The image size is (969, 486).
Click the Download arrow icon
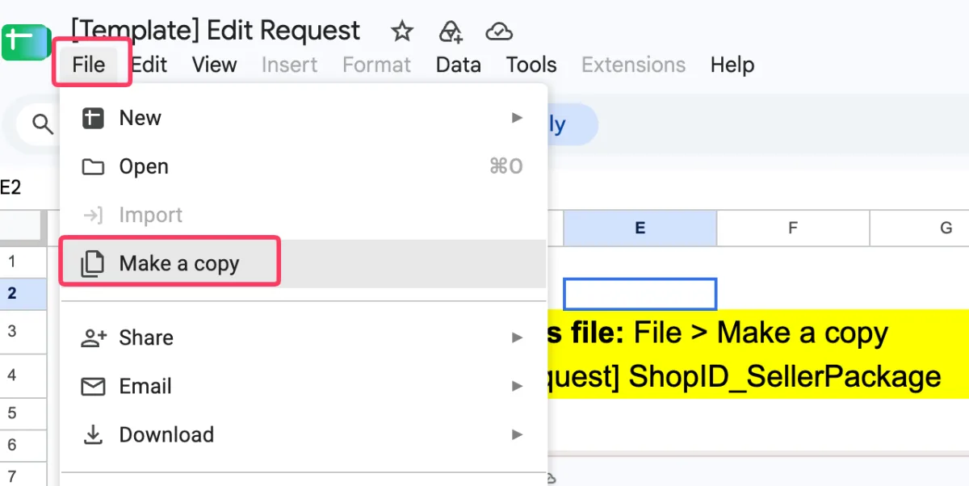93,435
